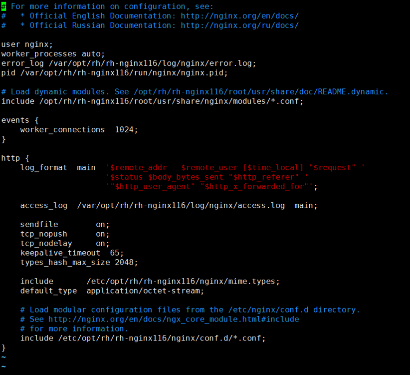The height and width of the screenshot is (375, 410).
Task: Click the Russian documentation URL nginx.org/ru/docs/
Action: [239, 25]
